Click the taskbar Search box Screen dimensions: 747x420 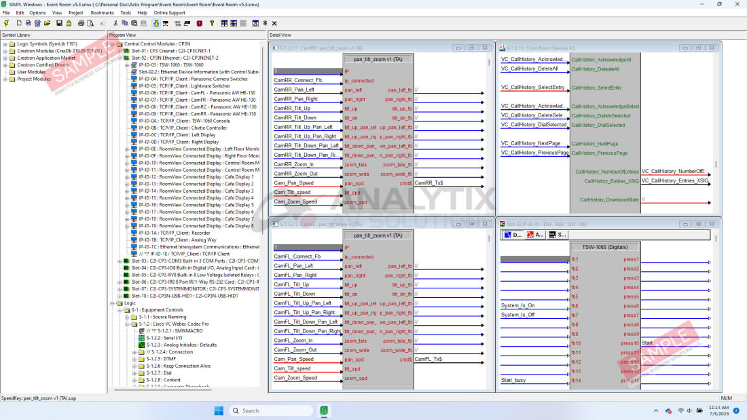pyautogui.click(x=271, y=411)
